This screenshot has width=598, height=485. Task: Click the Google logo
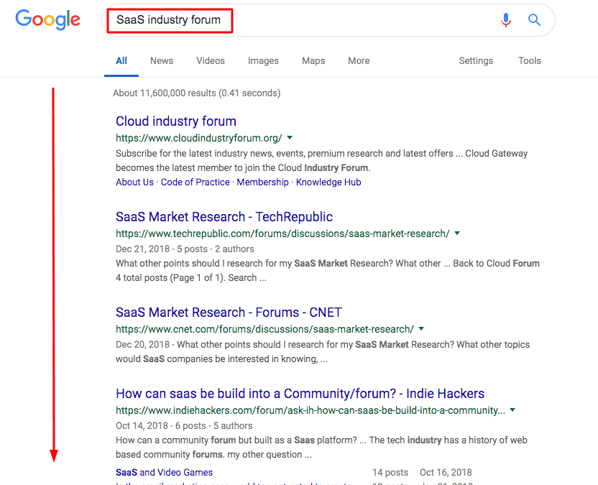(x=47, y=19)
